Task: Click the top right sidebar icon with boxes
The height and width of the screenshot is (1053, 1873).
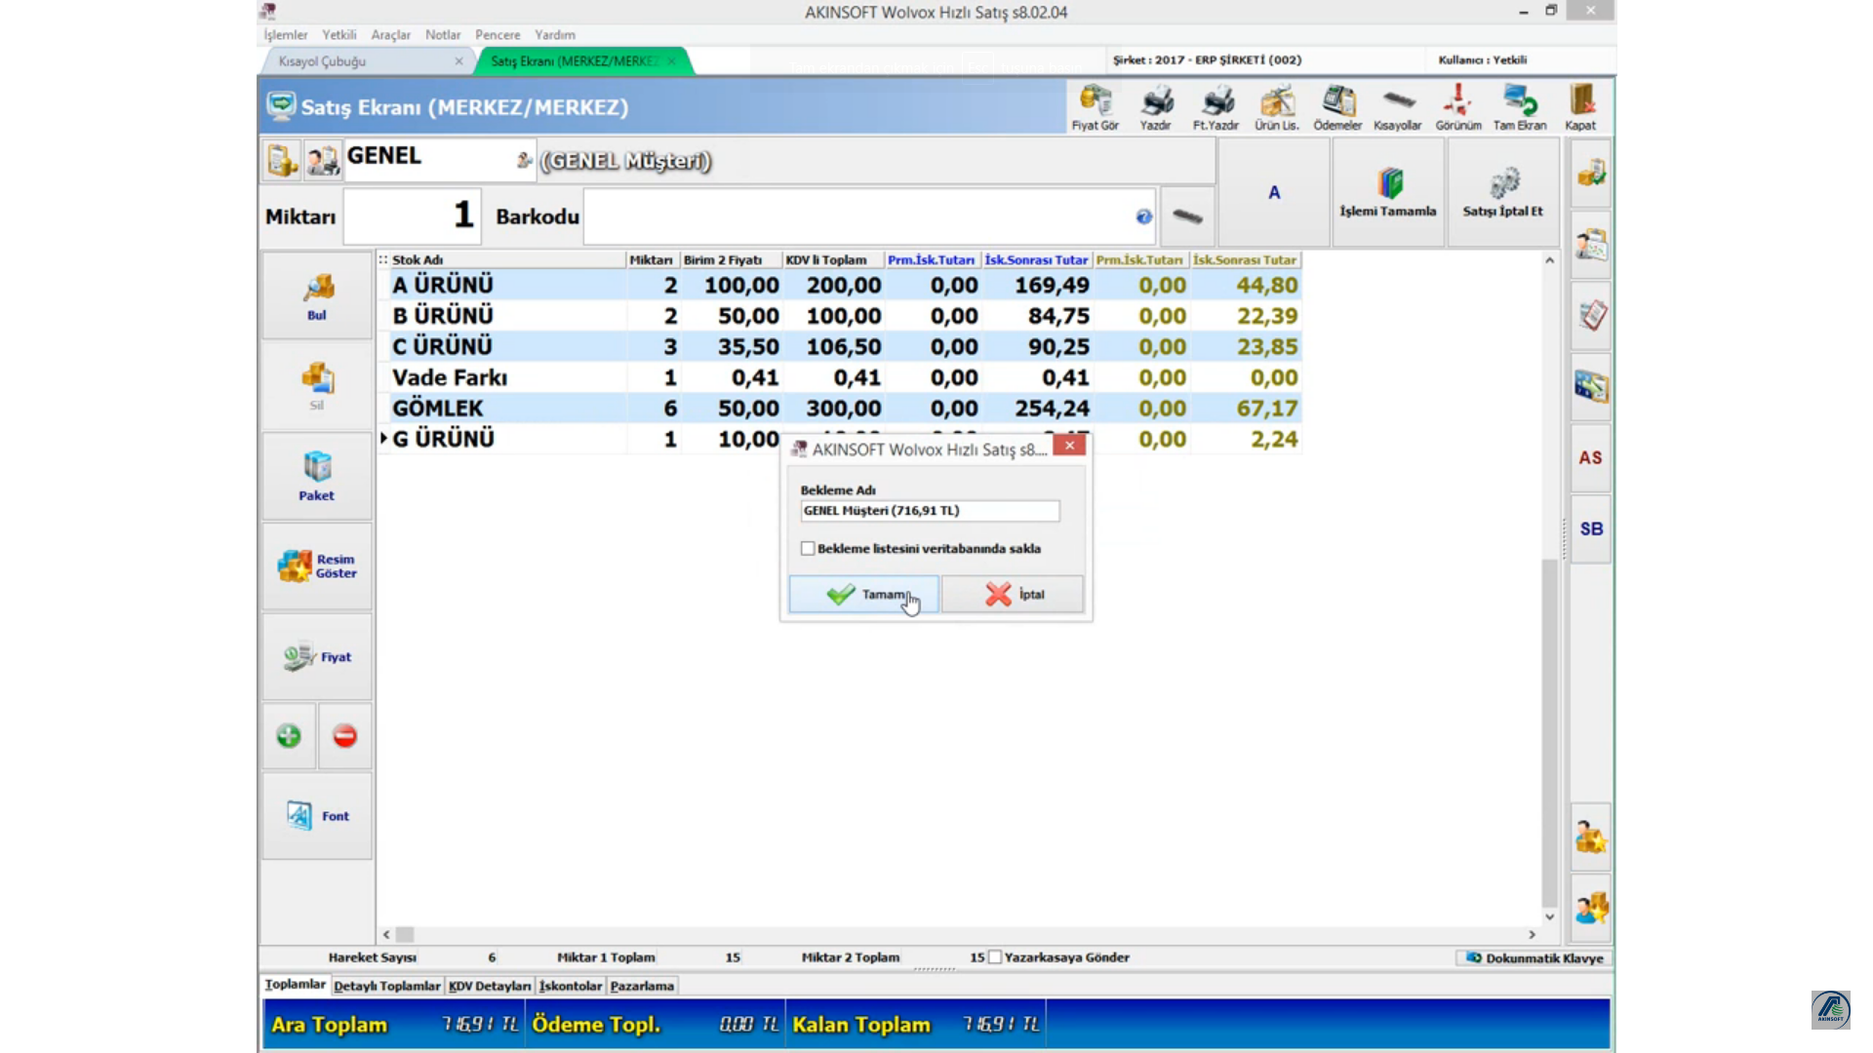Action: click(1591, 174)
